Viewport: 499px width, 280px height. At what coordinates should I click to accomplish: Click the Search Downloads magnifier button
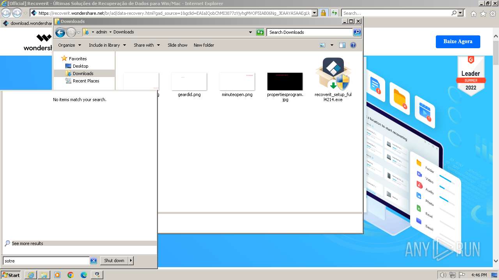click(x=357, y=32)
